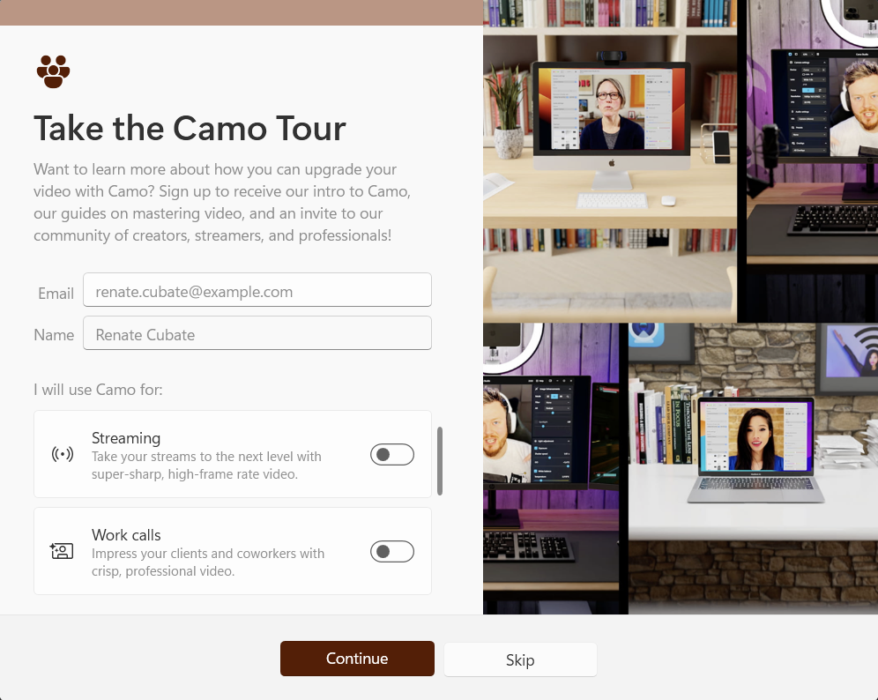Click into the Name text field
The image size is (878, 700).
click(x=257, y=333)
